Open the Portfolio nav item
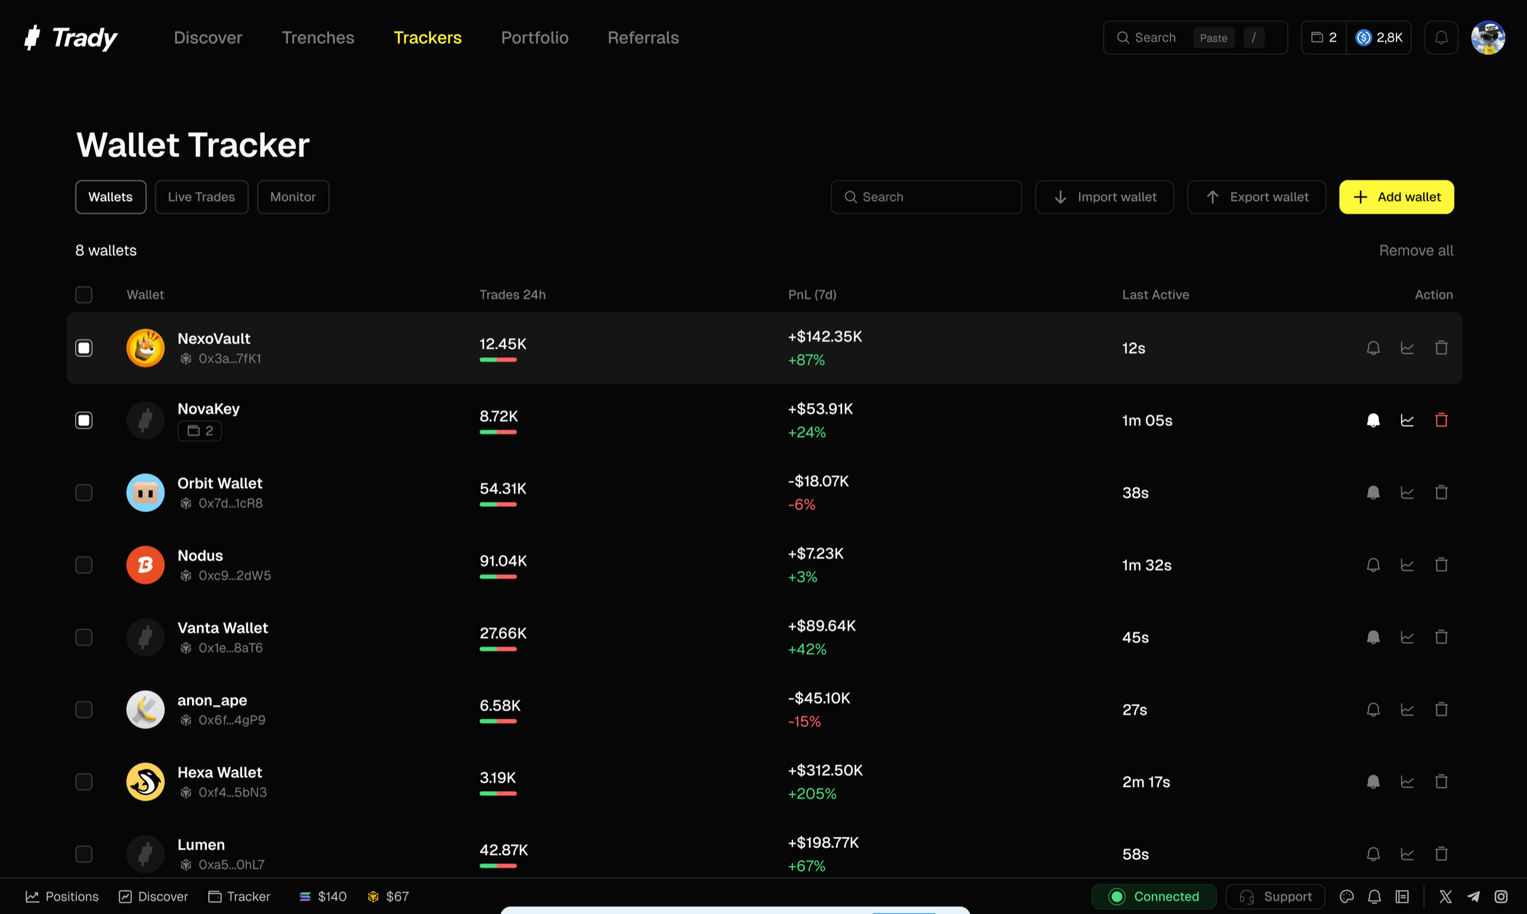The width and height of the screenshot is (1527, 914). coord(534,38)
